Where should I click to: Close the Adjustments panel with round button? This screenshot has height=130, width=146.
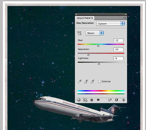(76, 14)
